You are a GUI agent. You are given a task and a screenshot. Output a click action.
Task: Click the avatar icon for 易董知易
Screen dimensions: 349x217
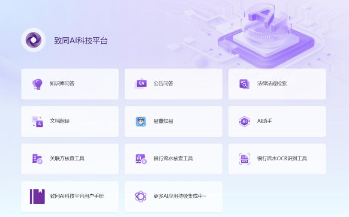pos(141,121)
